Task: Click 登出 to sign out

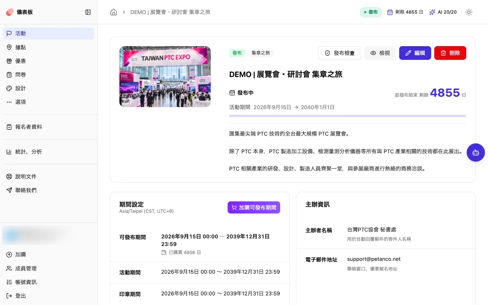Action: click(49, 296)
